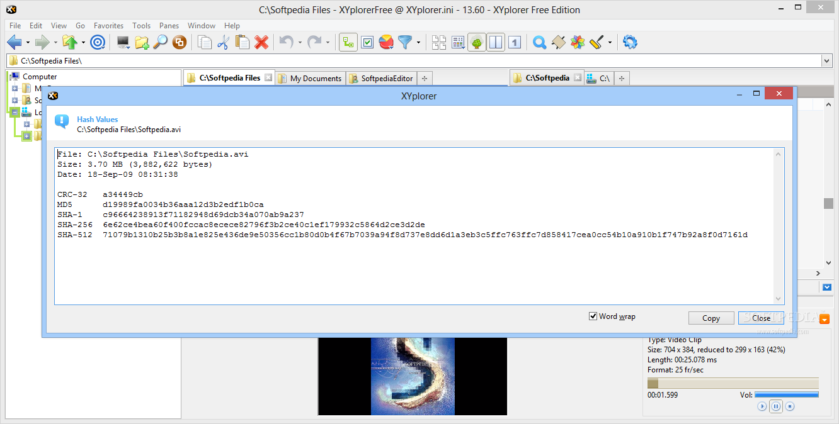
Task: Click the orange Softpedia down-arrow button
Action: (825, 320)
